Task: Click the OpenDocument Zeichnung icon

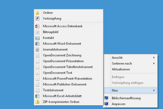Action: click(x=38, y=55)
